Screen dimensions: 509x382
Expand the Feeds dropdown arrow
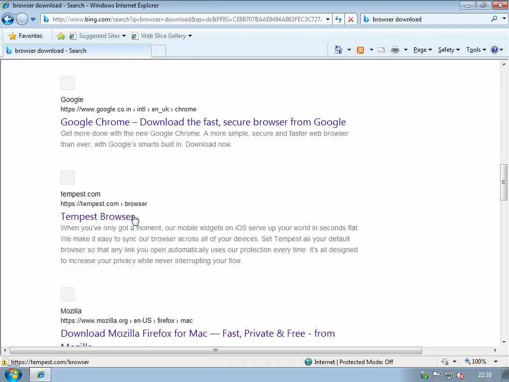371,50
